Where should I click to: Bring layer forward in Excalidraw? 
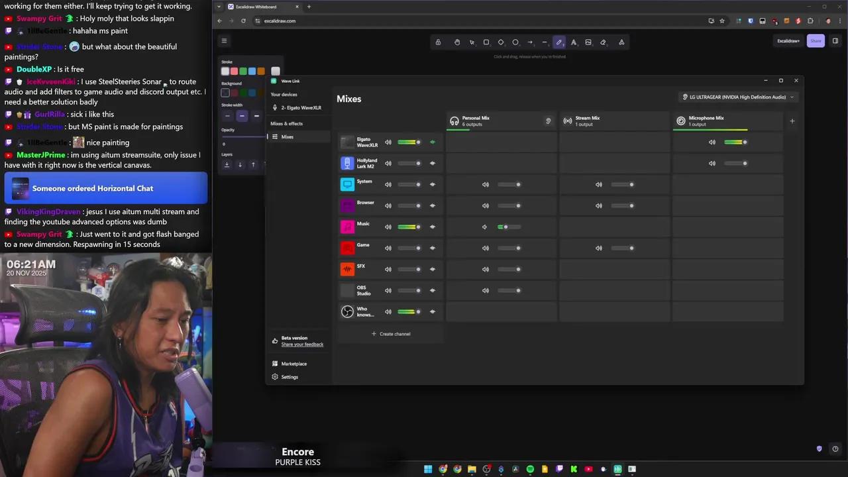point(253,164)
